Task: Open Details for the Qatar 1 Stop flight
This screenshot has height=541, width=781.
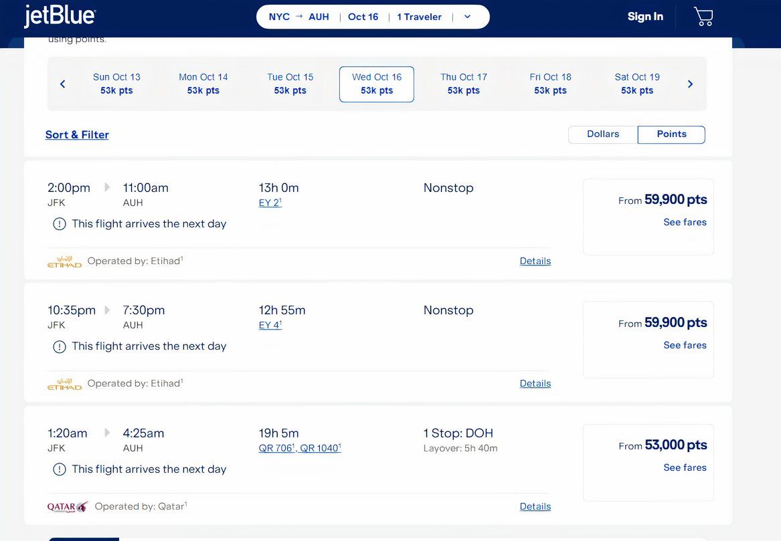Action: [535, 506]
